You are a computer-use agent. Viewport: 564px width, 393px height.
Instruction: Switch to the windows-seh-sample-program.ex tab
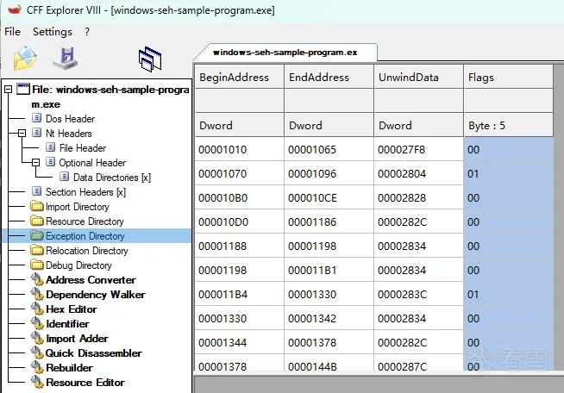285,53
